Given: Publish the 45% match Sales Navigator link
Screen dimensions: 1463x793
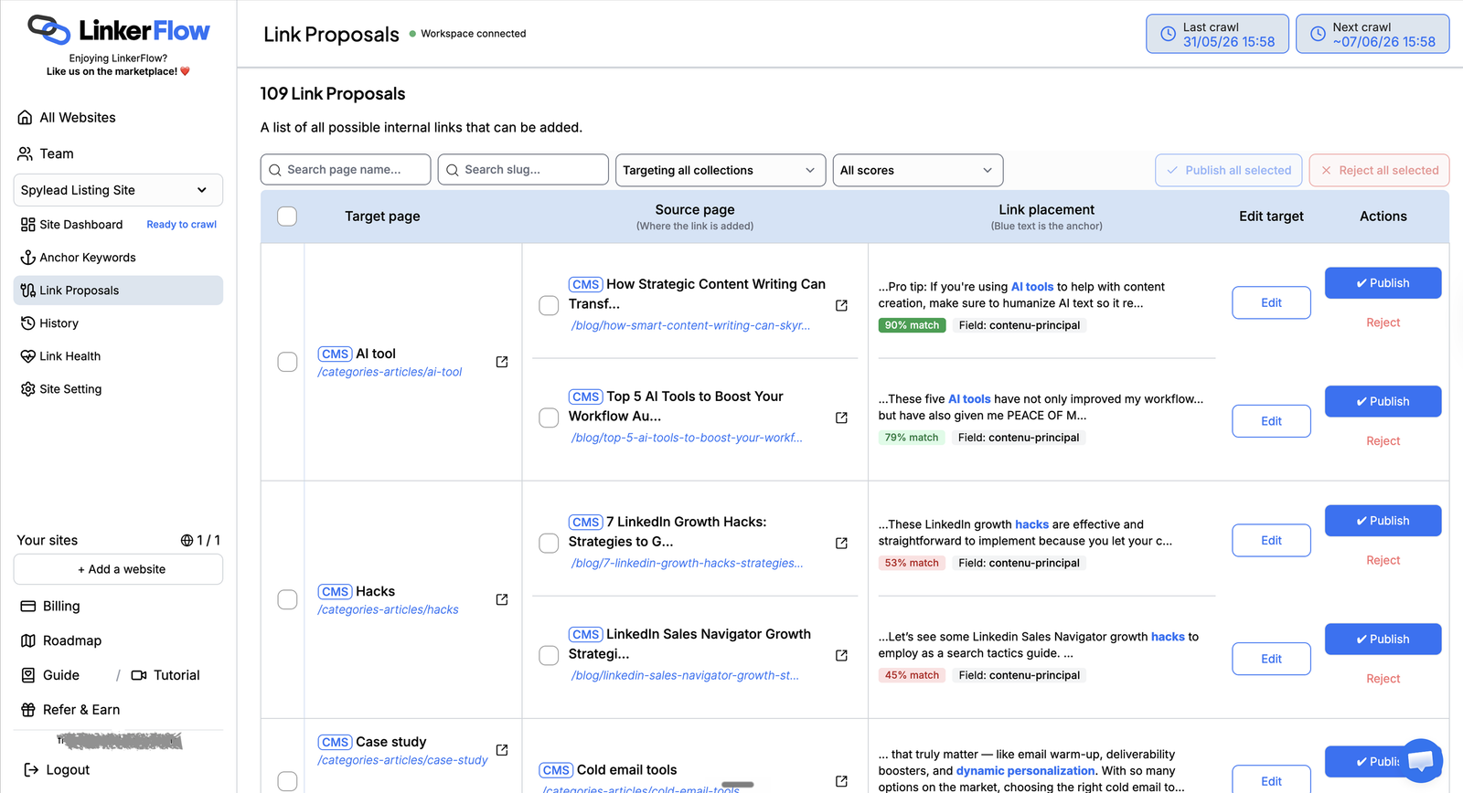Looking at the screenshot, I should coord(1383,640).
